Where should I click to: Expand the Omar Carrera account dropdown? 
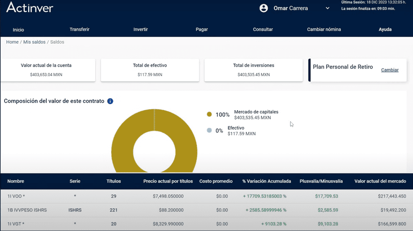tap(328, 8)
